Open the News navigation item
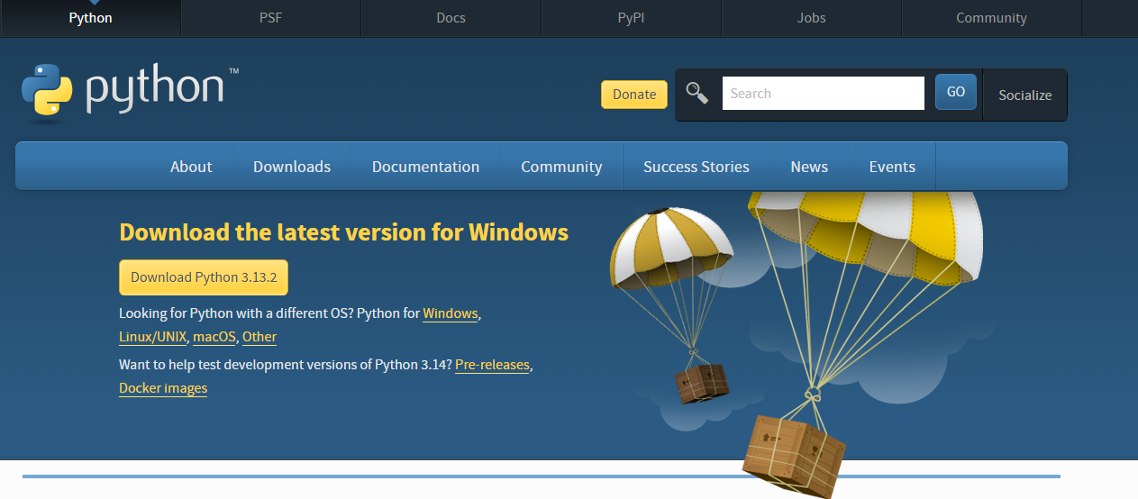Screen dimensions: 1138x499 [809, 167]
